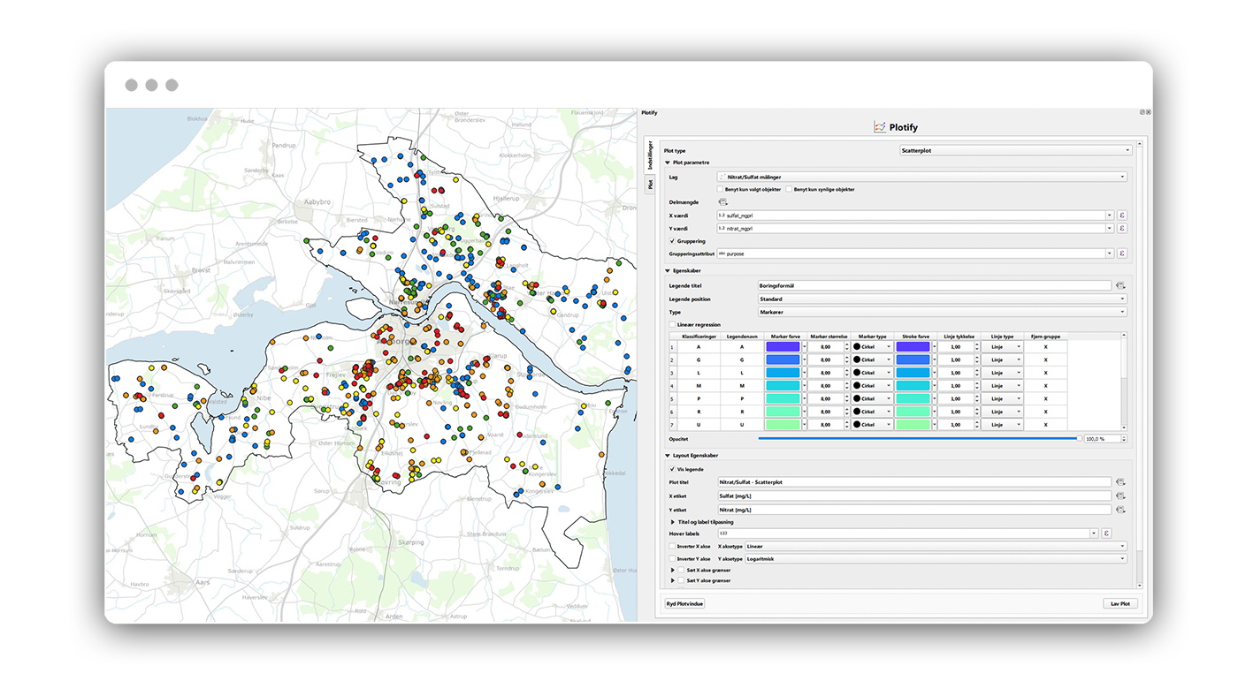
Task: Click override icon beside Plot titel field
Action: point(1120,482)
